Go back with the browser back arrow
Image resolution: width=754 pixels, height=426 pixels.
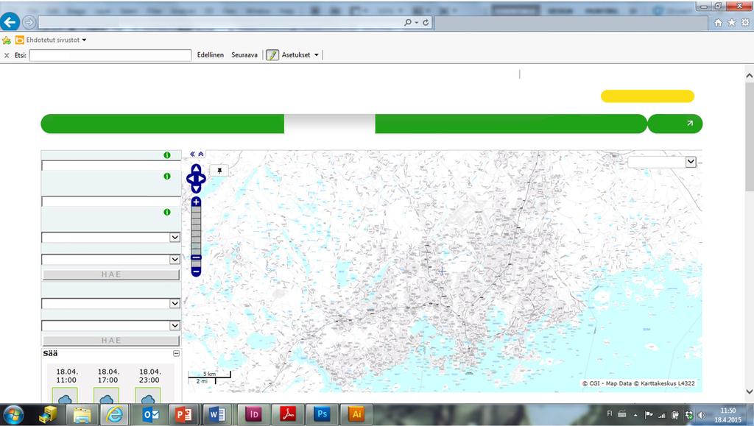click(10, 21)
